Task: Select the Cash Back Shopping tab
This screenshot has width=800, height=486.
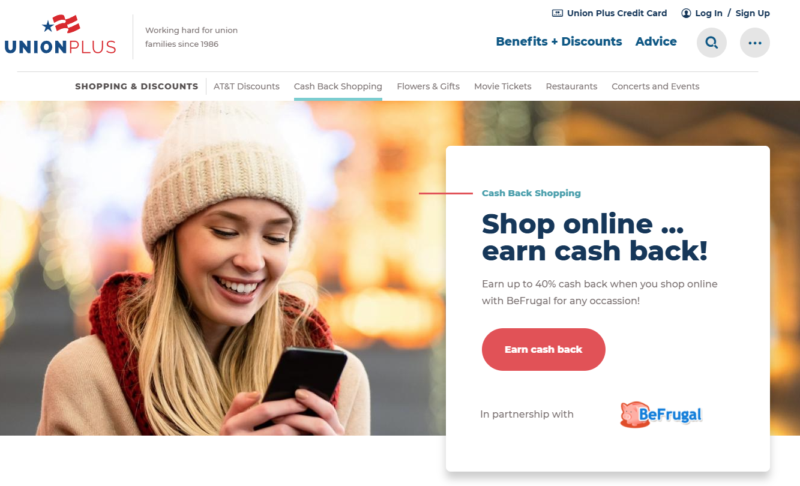Action: click(338, 86)
